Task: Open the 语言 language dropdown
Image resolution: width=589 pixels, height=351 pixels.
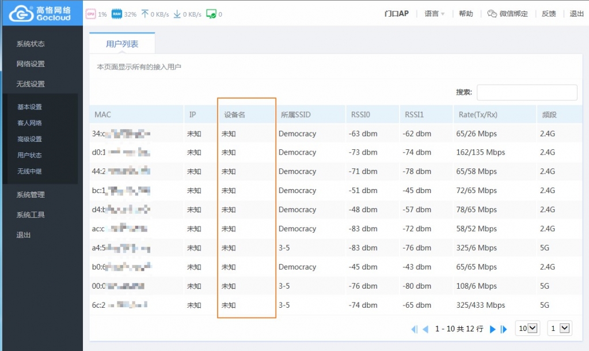Action: [x=435, y=14]
